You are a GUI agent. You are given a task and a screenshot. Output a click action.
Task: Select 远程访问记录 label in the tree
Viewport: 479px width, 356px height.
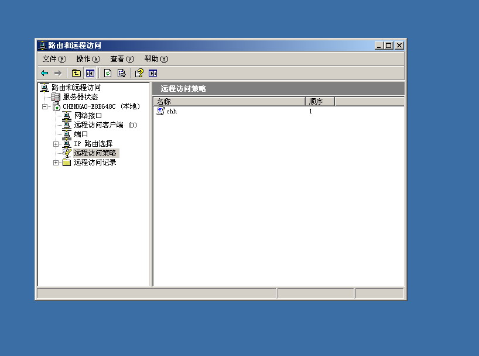coord(95,163)
